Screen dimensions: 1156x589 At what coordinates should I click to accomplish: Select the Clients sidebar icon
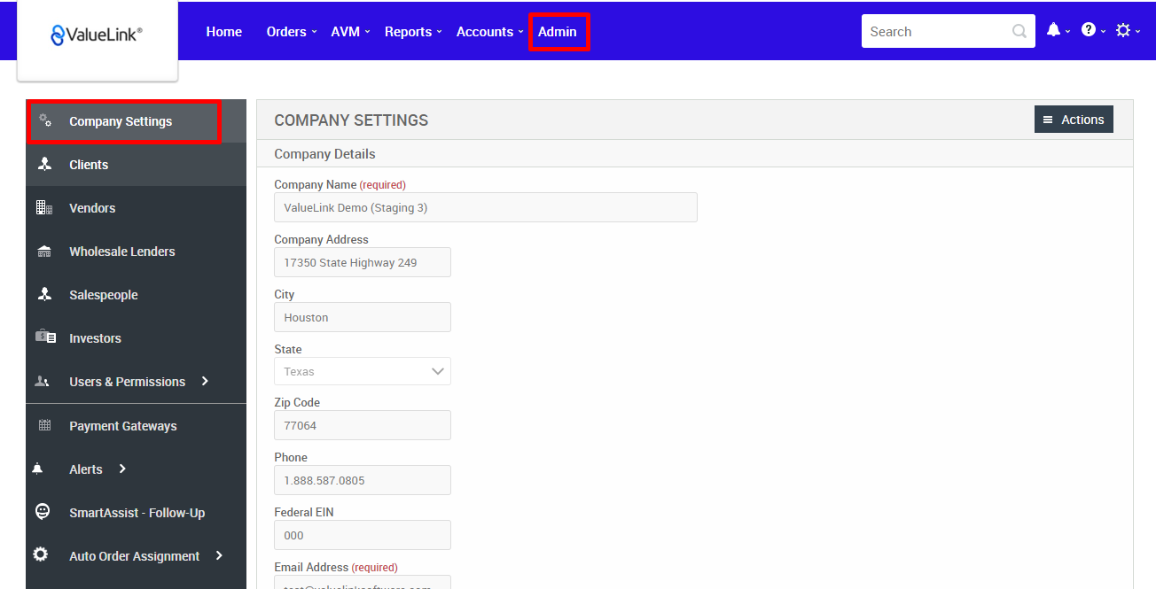pyautogui.click(x=45, y=164)
